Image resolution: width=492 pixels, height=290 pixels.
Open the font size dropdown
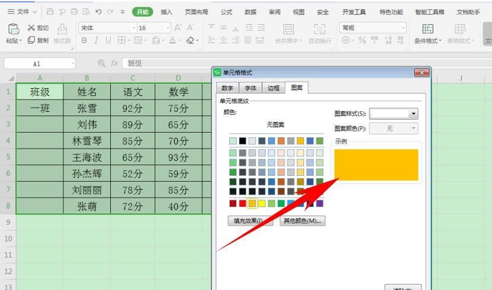pos(168,28)
